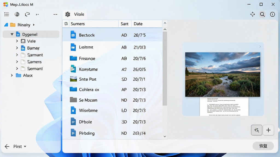Screen dimensions: 280x157
Task: Click the Hinahy folder in the sidebar
Action: (x=13, y=25)
